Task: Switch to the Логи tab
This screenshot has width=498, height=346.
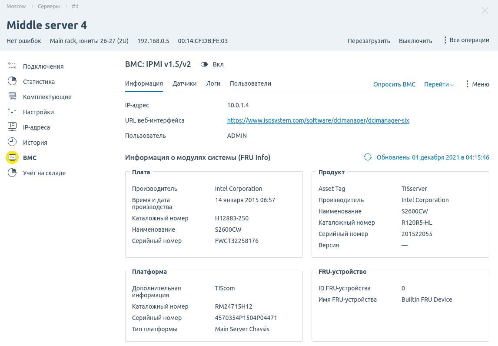Action: click(213, 83)
